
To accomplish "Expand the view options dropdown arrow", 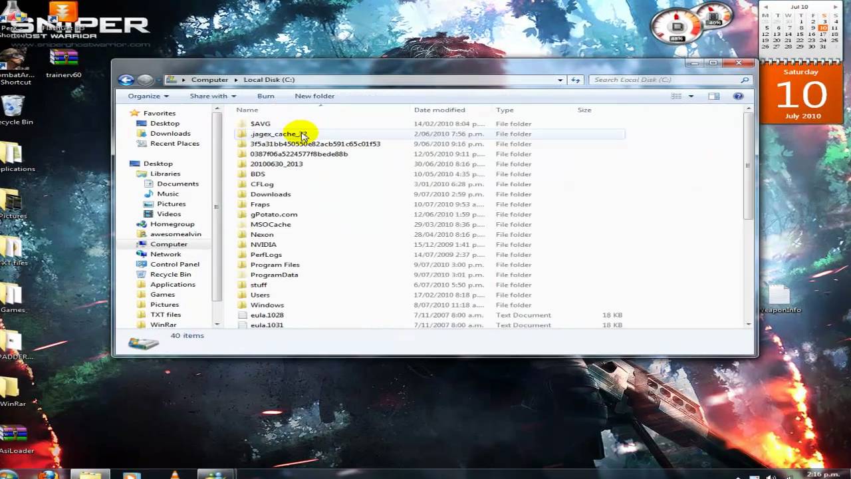I will coord(691,96).
